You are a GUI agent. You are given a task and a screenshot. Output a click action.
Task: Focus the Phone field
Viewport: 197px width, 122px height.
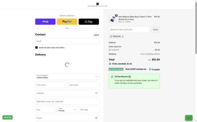[x=67, y=118]
